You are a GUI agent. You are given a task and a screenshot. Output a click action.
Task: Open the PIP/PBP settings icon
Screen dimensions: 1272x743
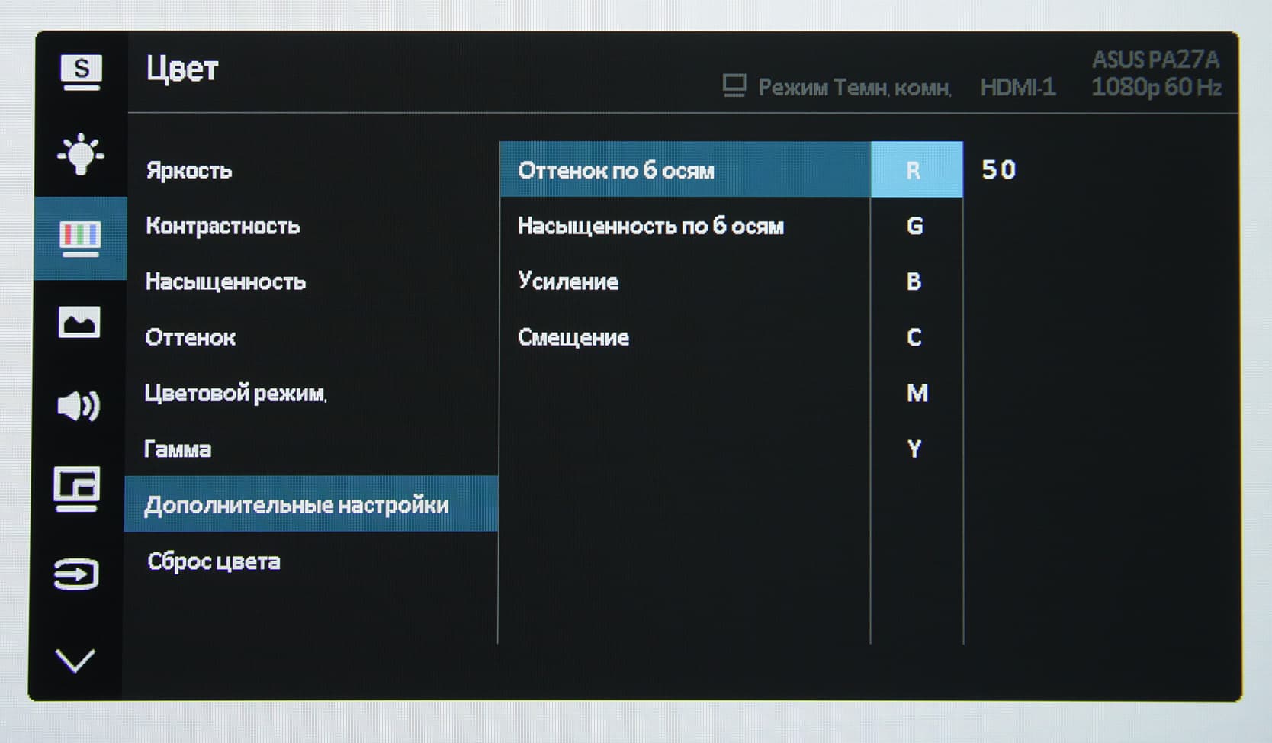77,488
